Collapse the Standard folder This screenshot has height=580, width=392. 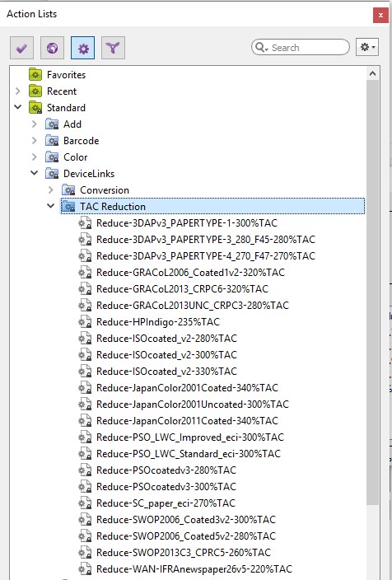coord(18,107)
